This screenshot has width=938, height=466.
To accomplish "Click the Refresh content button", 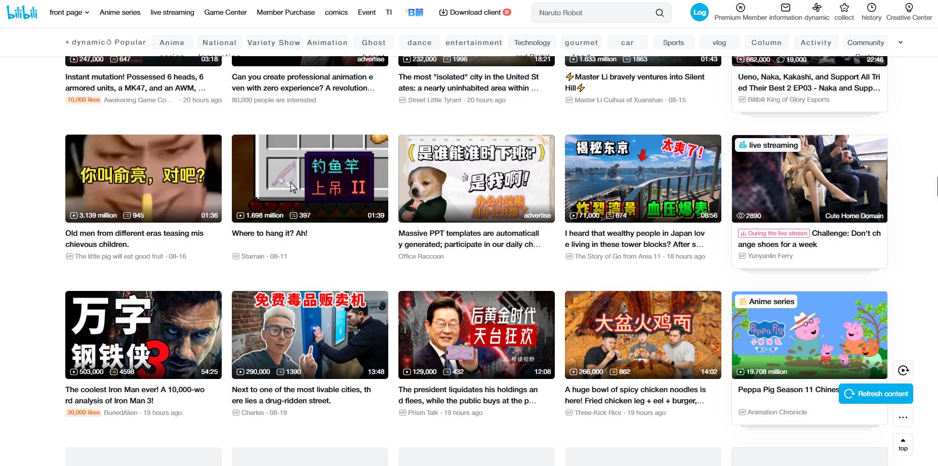I will 876,394.
